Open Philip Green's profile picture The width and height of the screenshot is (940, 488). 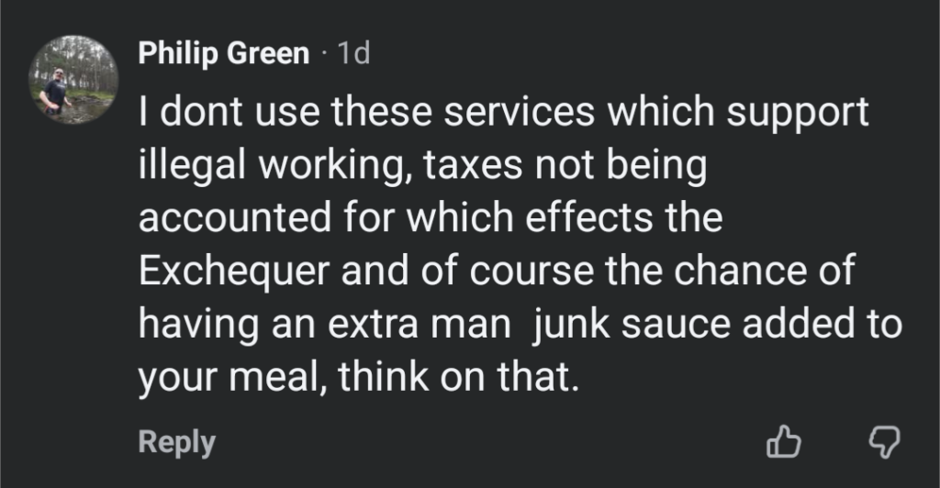(73, 80)
